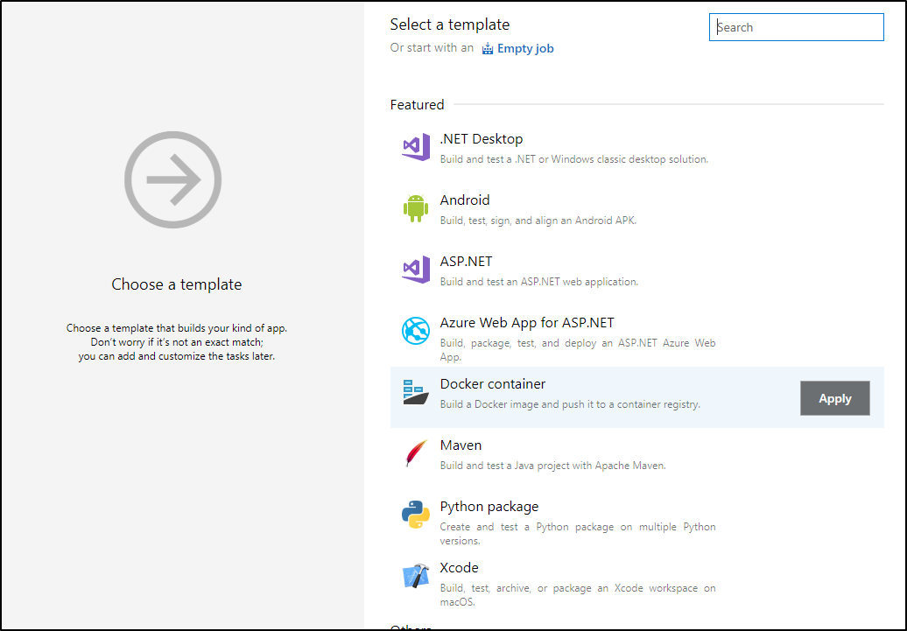Select the ASP.NET template title
Screen dimensions: 907x631
[466, 262]
